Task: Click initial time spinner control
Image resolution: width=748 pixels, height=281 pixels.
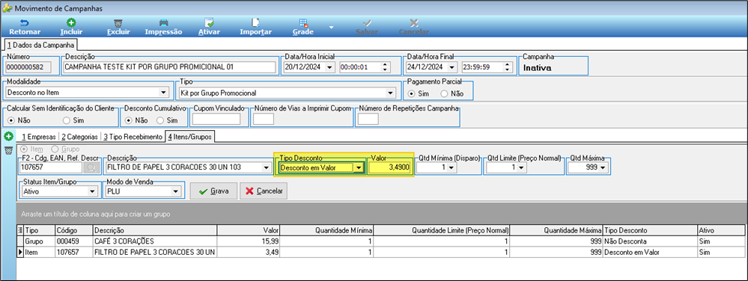Action: click(386, 67)
